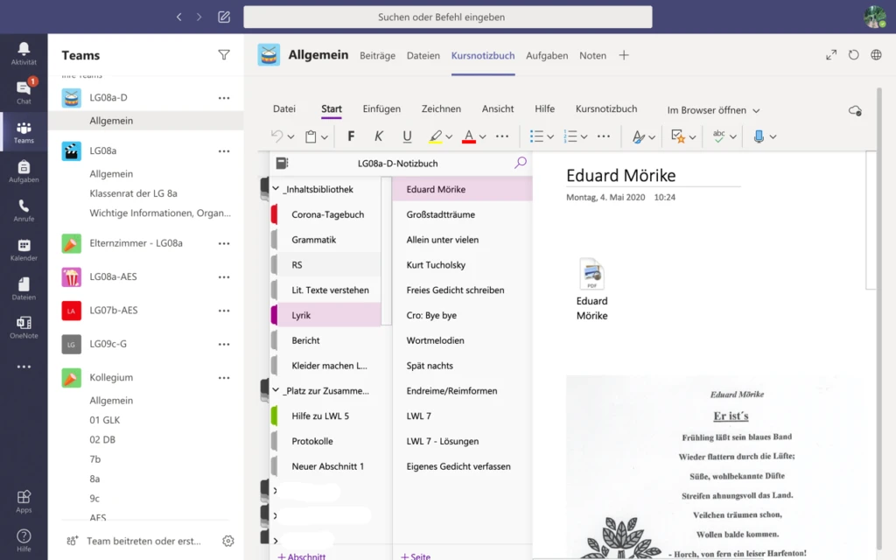The height and width of the screenshot is (560, 896).
Task: Open the font color dropdown arrow
Action: [x=481, y=136]
